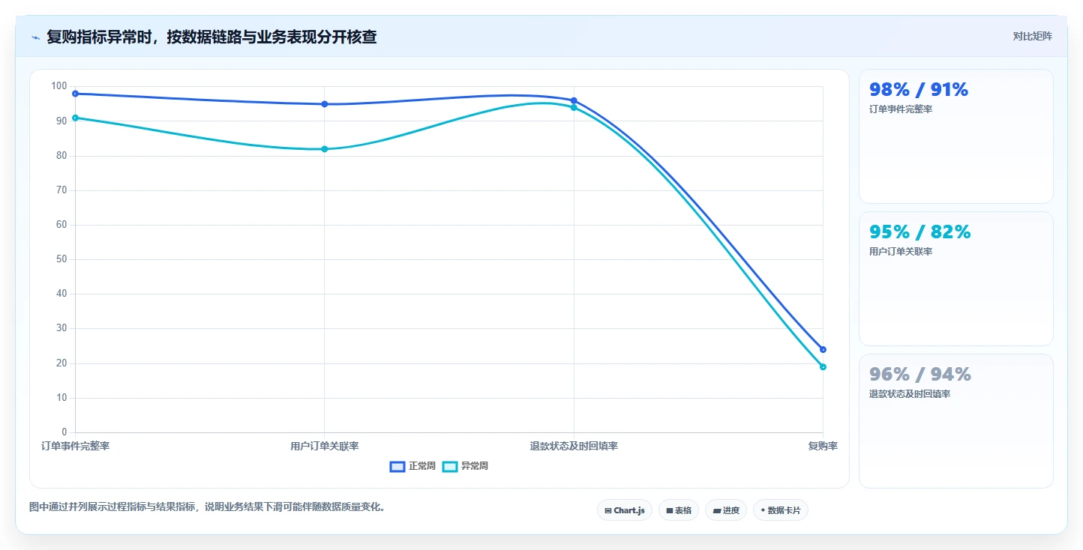Click the x-axis label 订单事件完整率
This screenshot has width=1083, height=550.
pyautogui.click(x=75, y=446)
